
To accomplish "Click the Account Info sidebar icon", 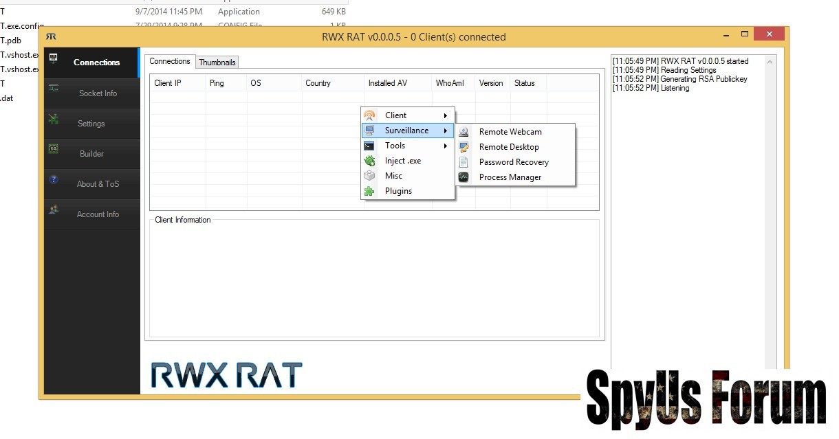I will tap(54, 210).
